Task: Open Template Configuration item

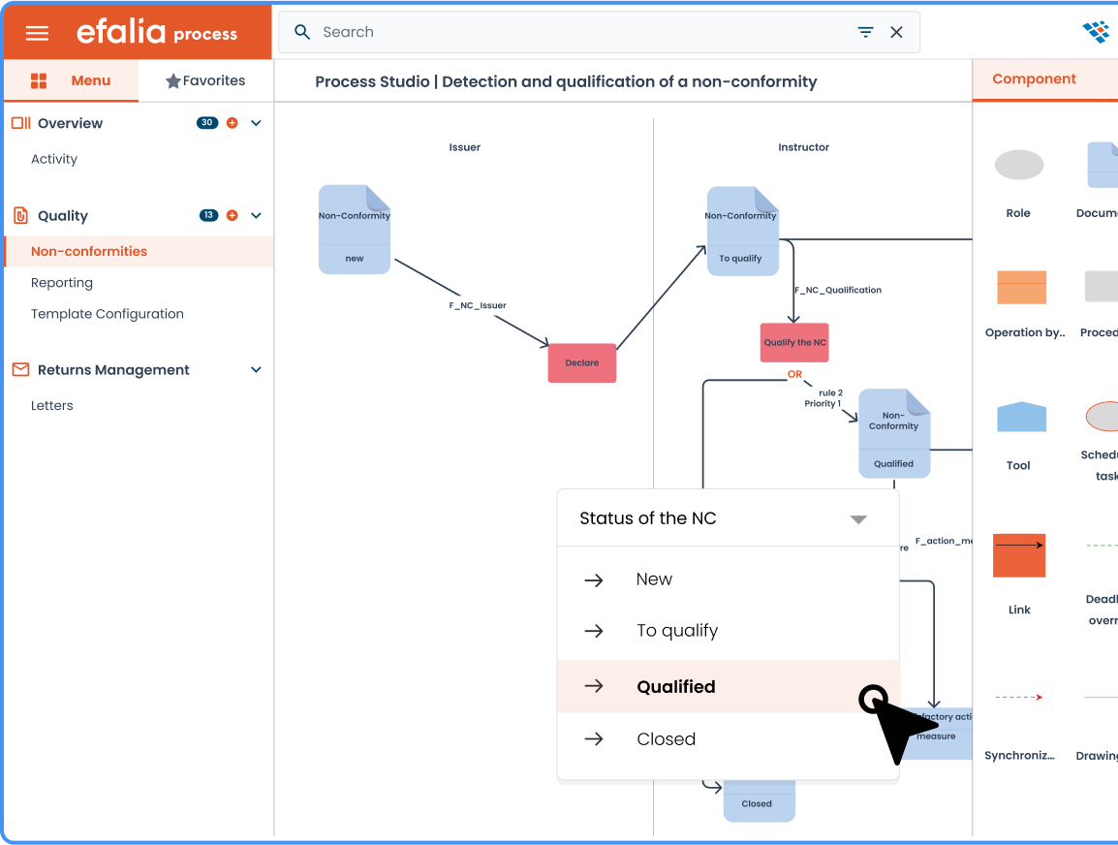Action: tap(107, 314)
